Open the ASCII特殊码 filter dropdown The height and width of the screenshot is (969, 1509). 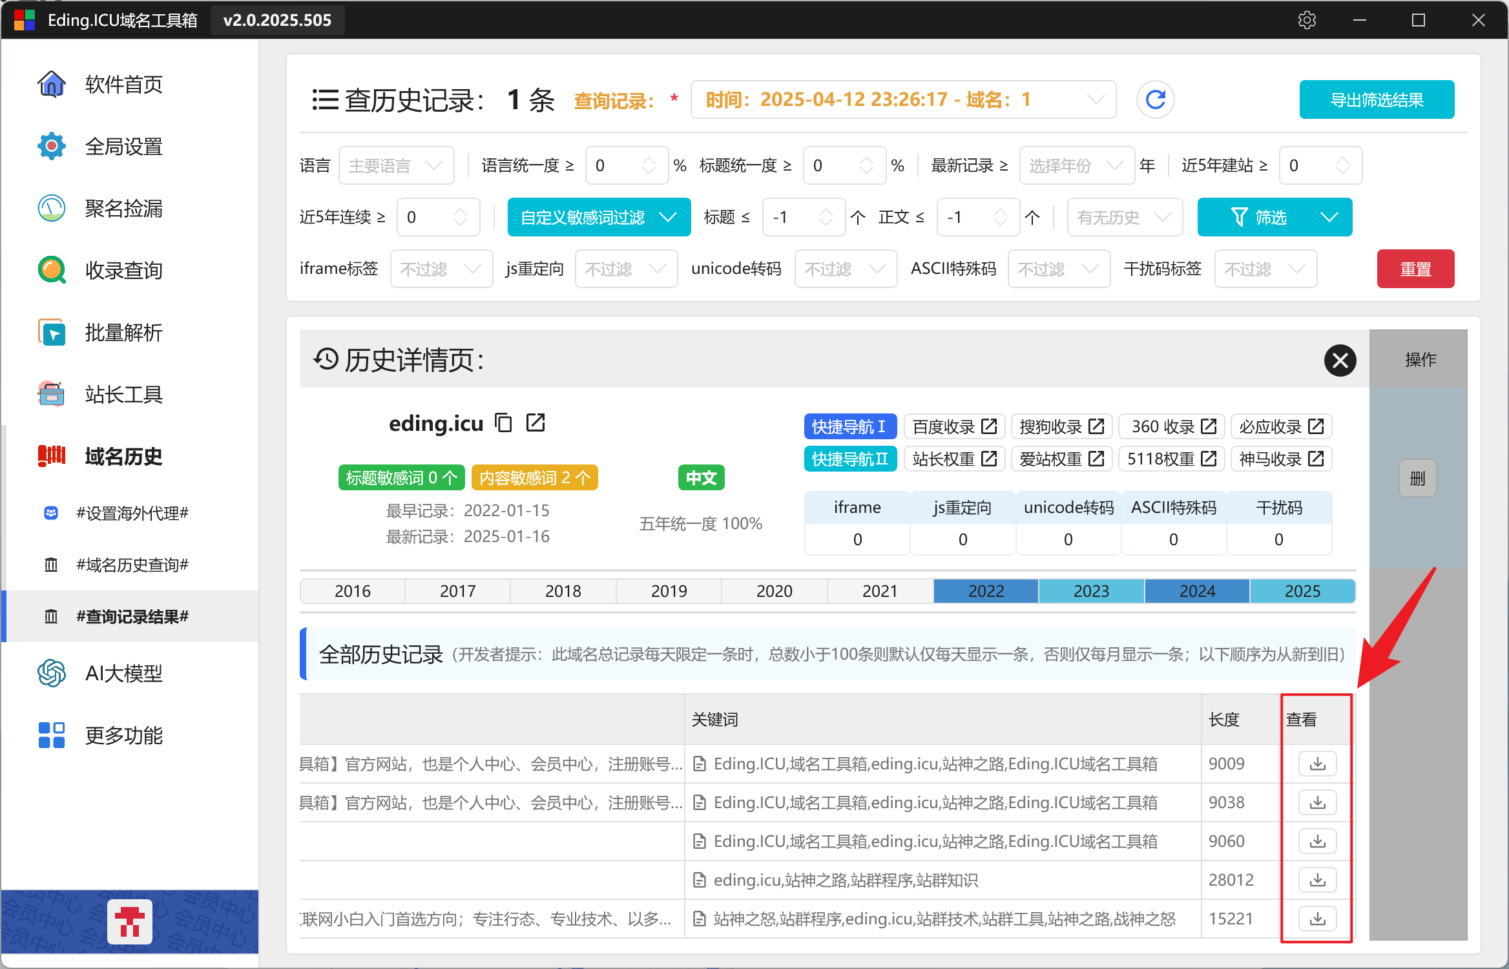[1059, 269]
